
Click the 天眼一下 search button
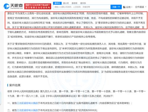pyautogui.click(x=116, y=7)
